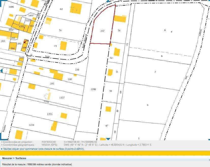Click the 'Bailly-Renard' street name
Image resolution: width=210 pixels, height=167 pixels.
point(85,41)
